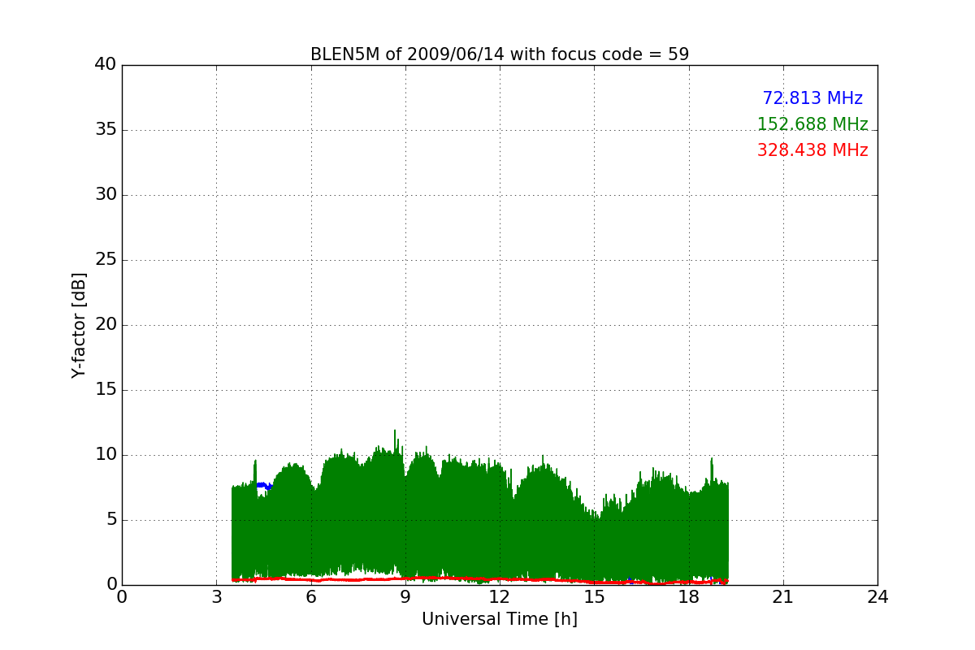Click x-axis tick label 24
The image size is (975, 650).
click(x=877, y=597)
